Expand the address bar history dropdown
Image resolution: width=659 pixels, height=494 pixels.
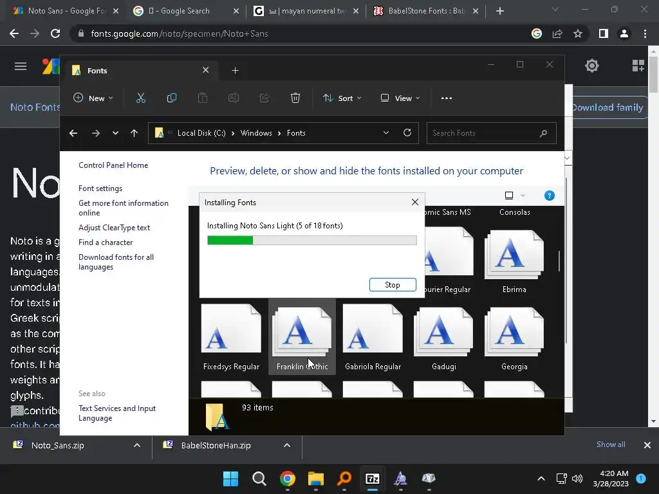click(386, 133)
